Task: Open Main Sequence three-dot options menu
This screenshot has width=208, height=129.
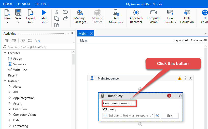Action: (x=185, y=78)
